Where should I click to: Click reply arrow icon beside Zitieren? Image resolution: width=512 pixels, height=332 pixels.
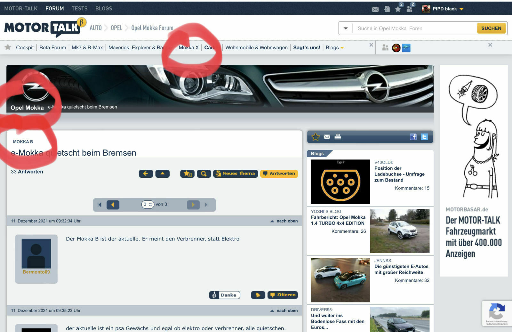(258, 295)
